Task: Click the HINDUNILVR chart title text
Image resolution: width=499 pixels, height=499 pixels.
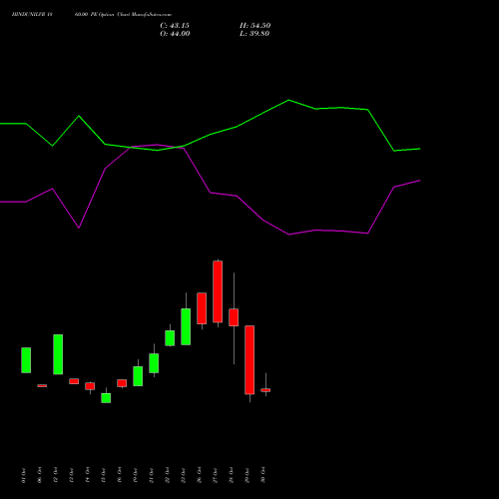Action: pos(92,15)
